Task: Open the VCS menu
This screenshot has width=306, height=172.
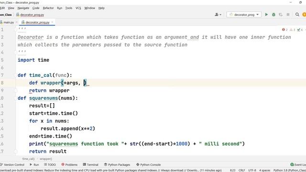Action: tap(78, 8)
